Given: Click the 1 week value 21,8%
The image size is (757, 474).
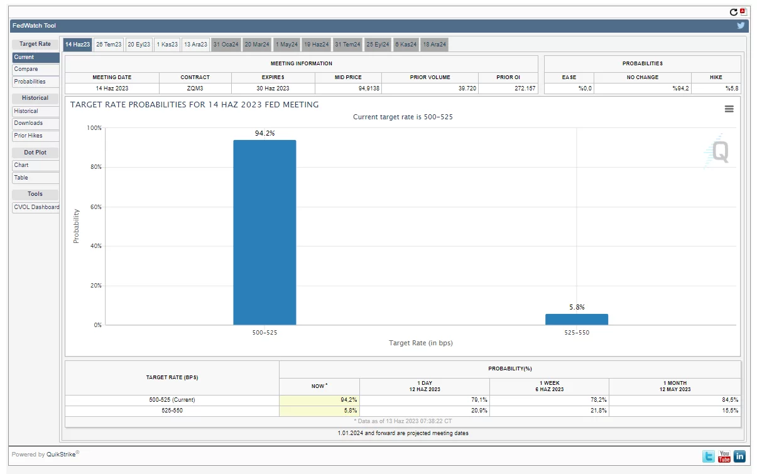Looking at the screenshot, I should click(x=550, y=411).
